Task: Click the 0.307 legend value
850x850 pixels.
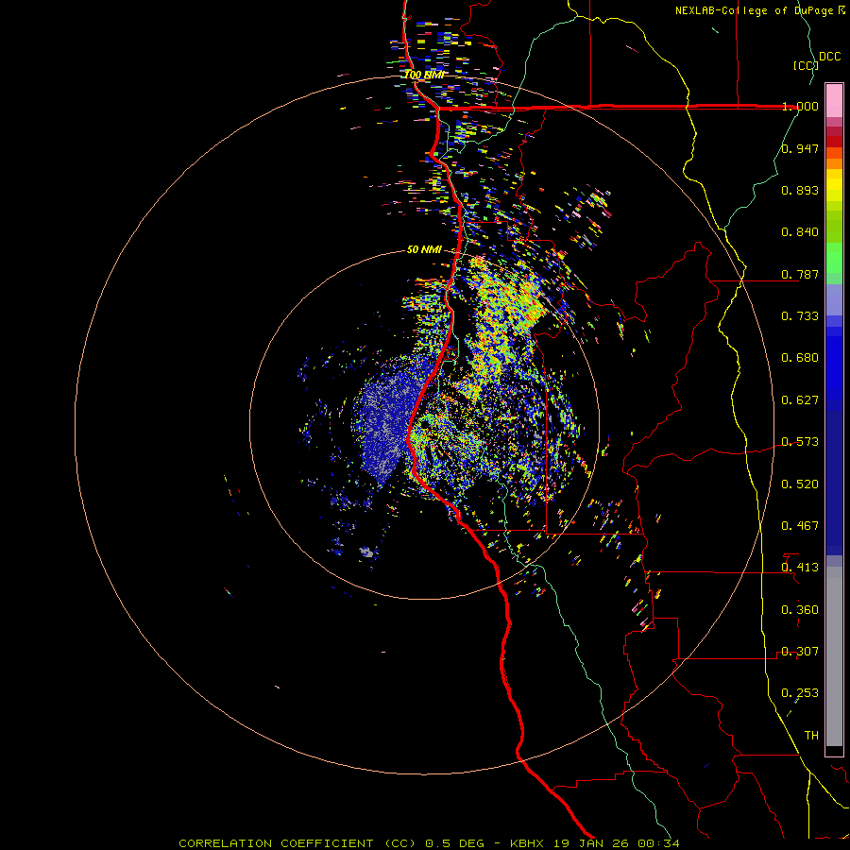Action: coord(800,652)
